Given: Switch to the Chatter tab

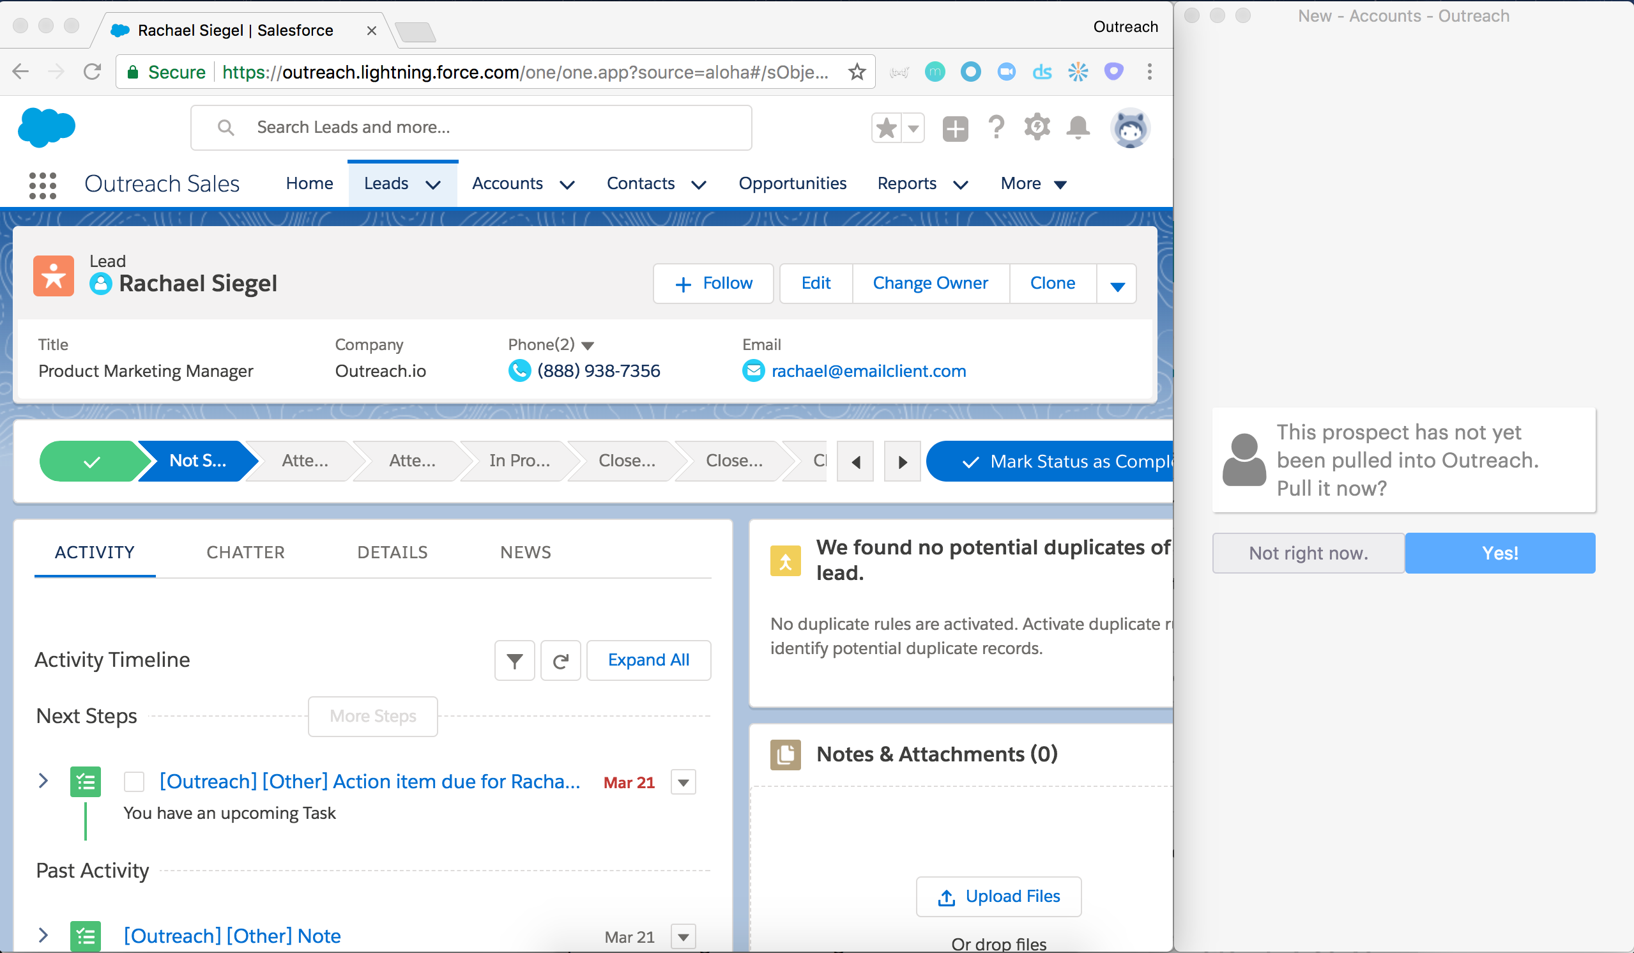Looking at the screenshot, I should coord(245,553).
